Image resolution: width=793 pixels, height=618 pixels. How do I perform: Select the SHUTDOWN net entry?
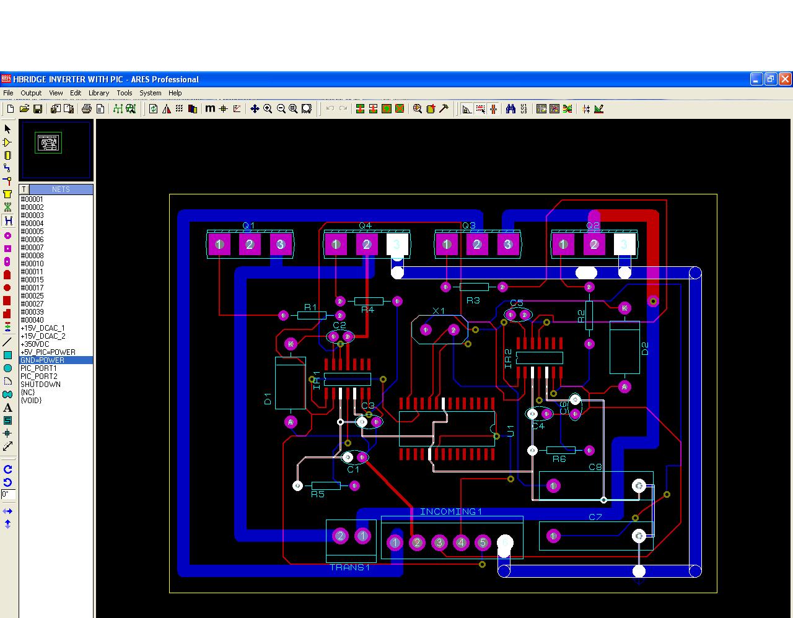coord(56,385)
